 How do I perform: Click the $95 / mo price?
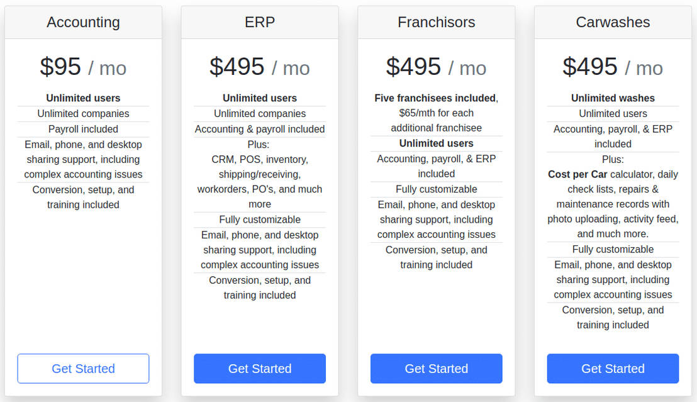[x=83, y=67]
